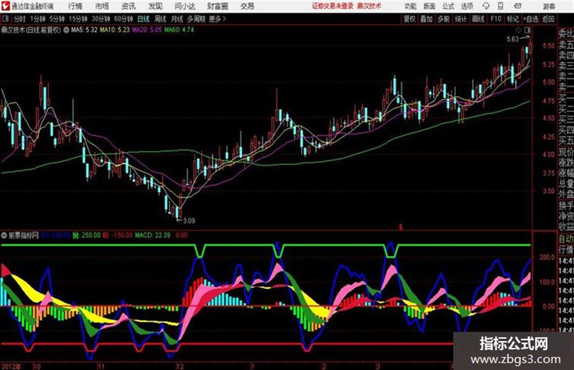Switch to the 分时 period tab
Viewport: 574px width, 370px height.
[19, 19]
